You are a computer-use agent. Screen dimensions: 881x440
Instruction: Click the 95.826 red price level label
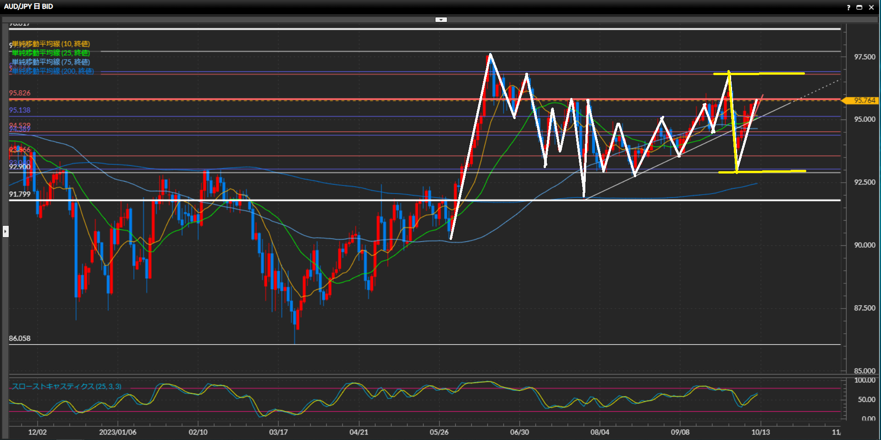click(20, 93)
